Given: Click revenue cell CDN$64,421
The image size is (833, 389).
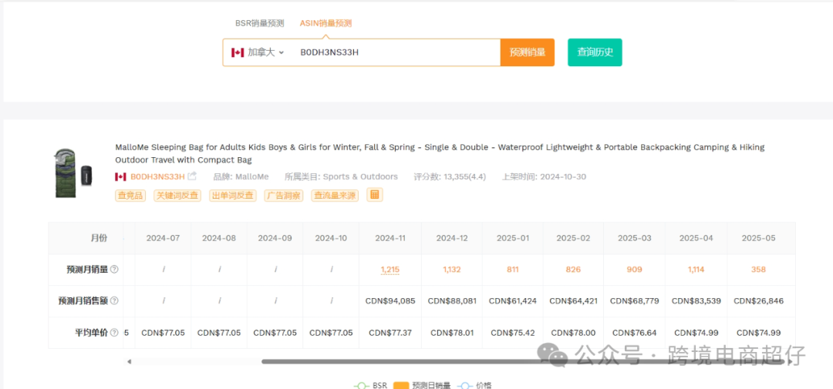Looking at the screenshot, I should click(x=573, y=301).
